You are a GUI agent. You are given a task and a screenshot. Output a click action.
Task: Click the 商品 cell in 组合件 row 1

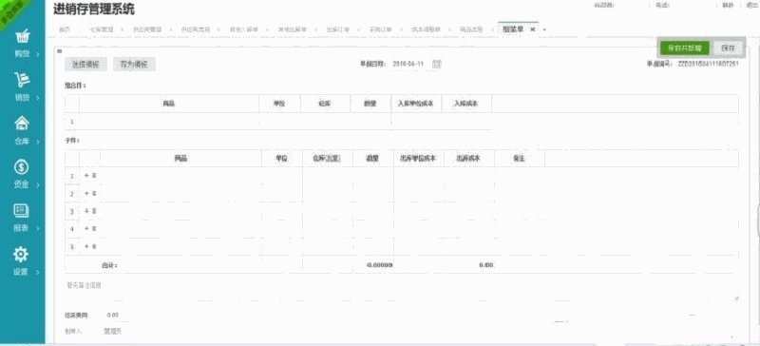[x=169, y=122]
